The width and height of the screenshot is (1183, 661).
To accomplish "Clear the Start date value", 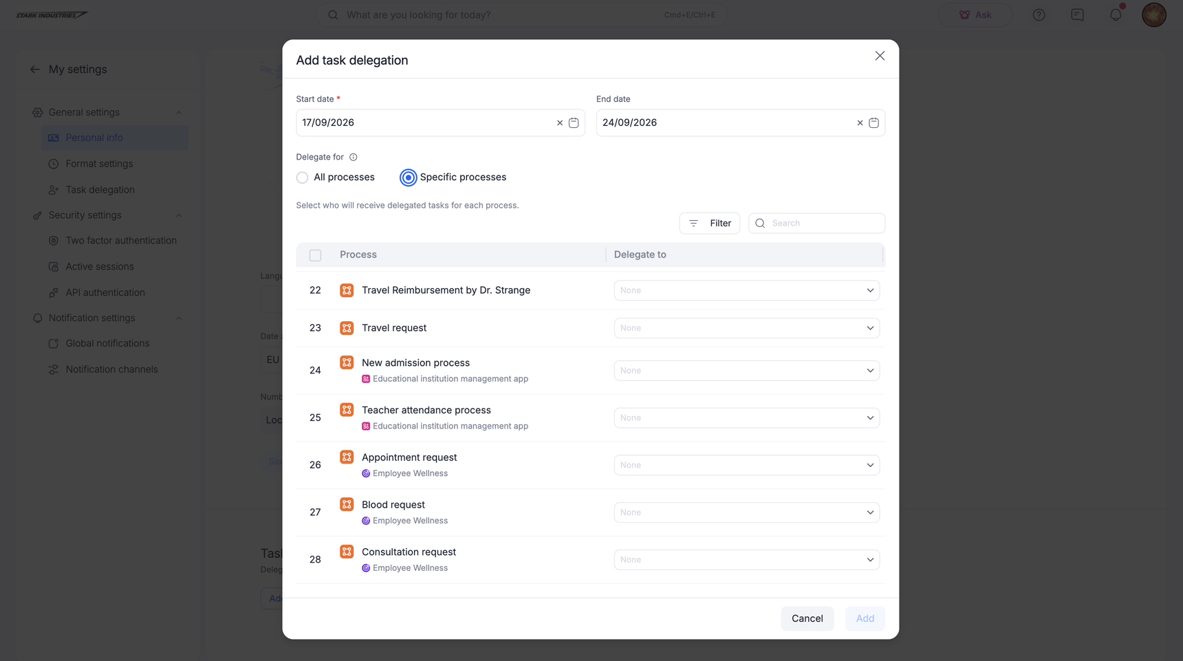I will [x=560, y=123].
